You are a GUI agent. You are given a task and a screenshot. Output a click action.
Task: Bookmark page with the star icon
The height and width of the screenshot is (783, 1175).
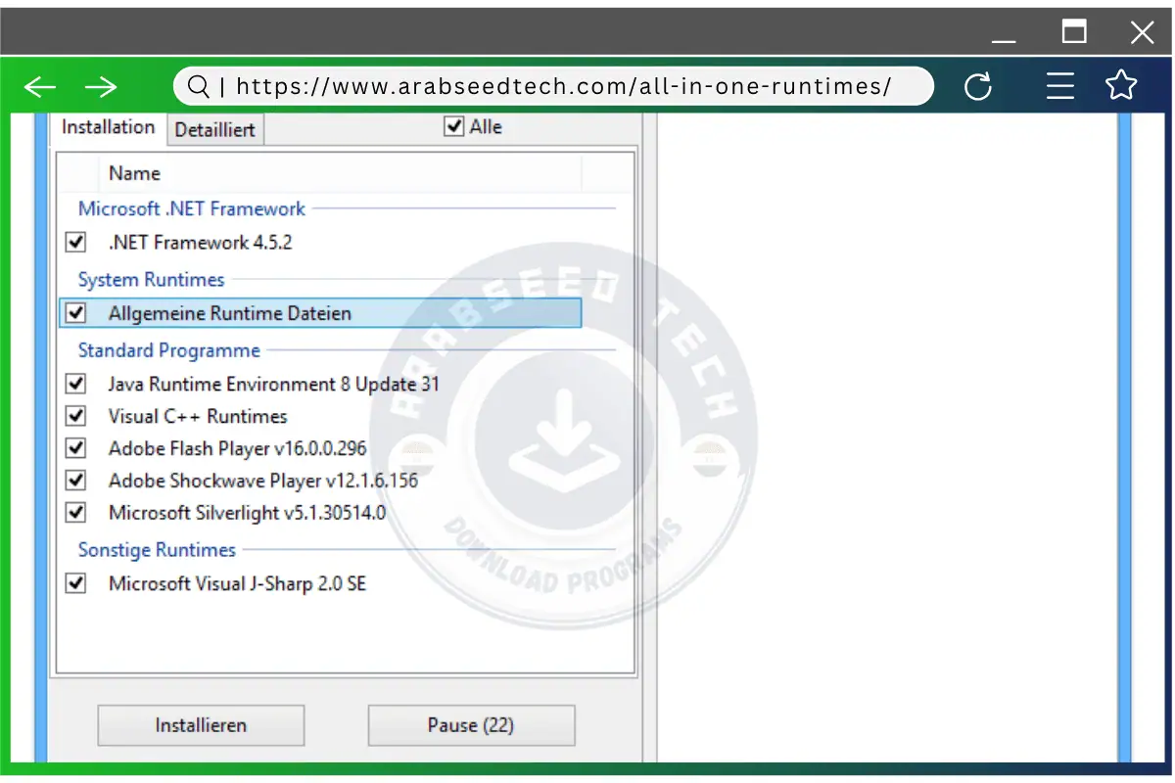pyautogui.click(x=1121, y=86)
